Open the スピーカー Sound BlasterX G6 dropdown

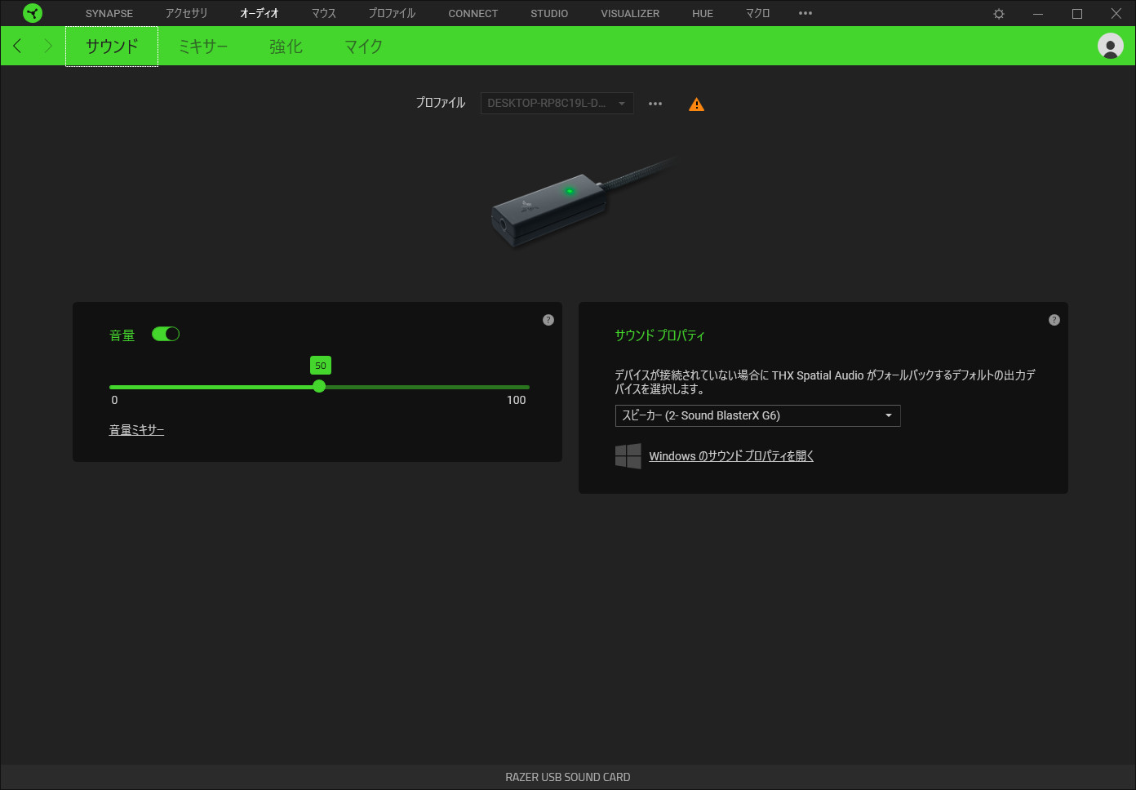[757, 415]
